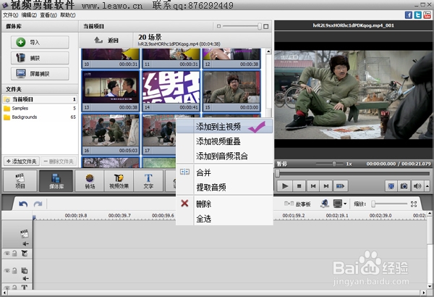The width and height of the screenshot is (434, 297).
Task: Play the preview video
Action: pyautogui.click(x=285, y=186)
